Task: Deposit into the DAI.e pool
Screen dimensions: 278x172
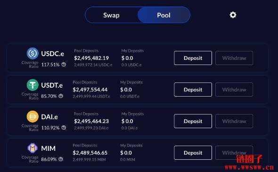Action: click(193, 121)
